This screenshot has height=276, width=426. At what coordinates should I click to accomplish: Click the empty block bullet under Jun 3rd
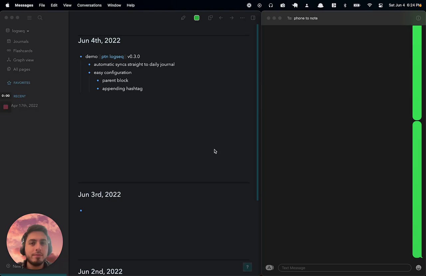[81, 211]
